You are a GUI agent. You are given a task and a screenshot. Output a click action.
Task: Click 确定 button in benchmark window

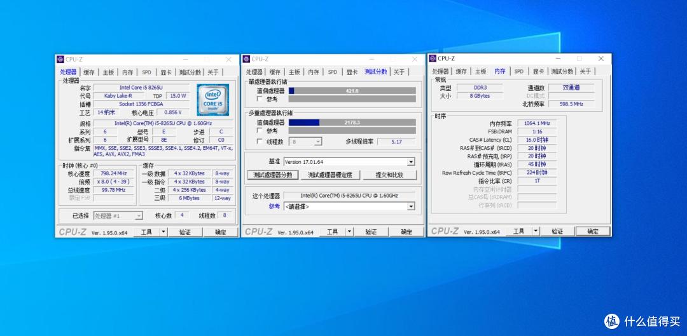pyautogui.click(x=406, y=232)
